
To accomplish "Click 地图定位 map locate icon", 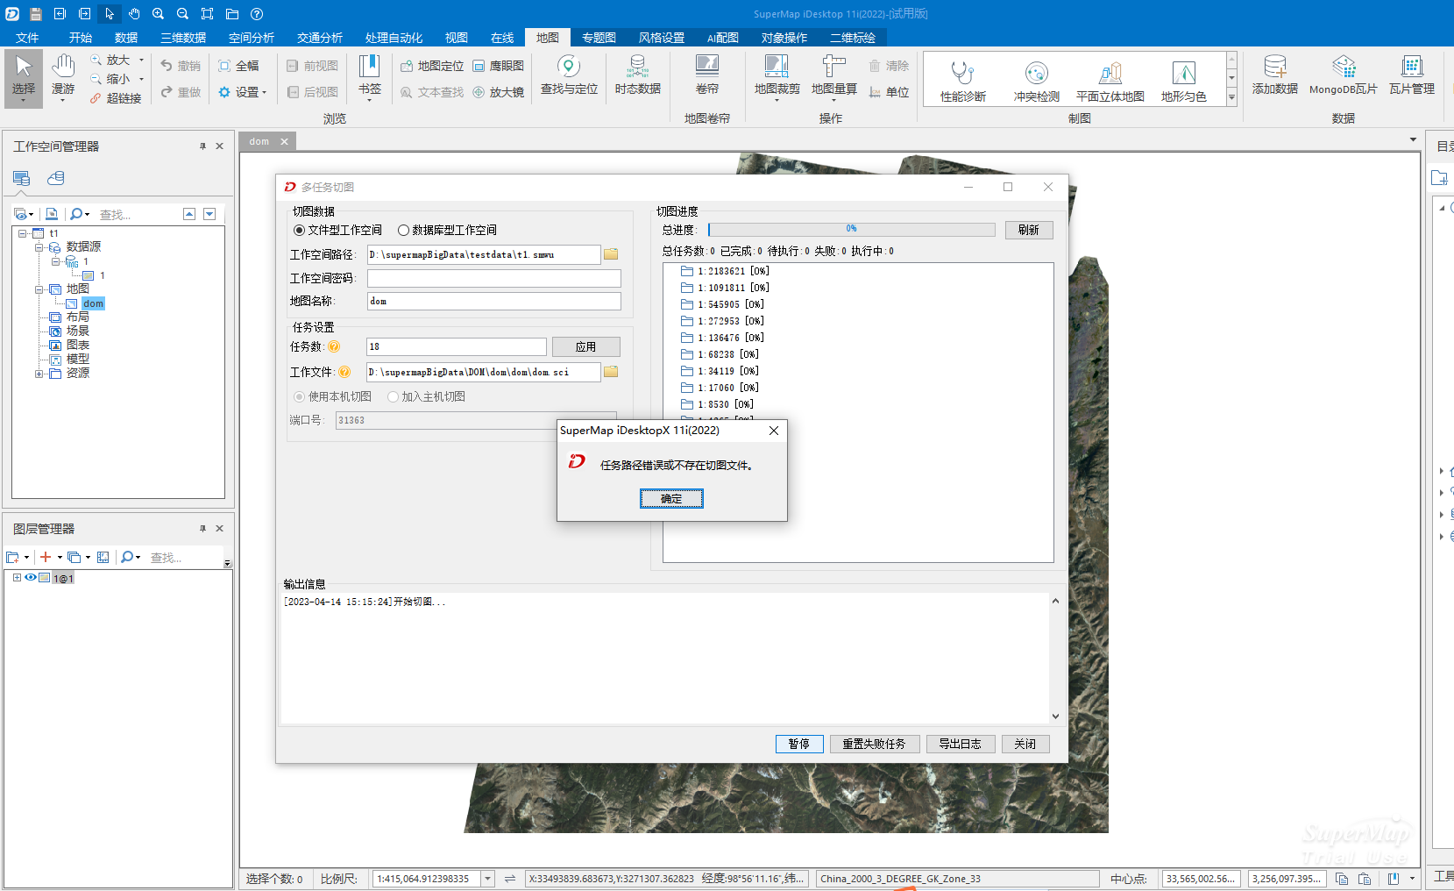I will 432,66.
